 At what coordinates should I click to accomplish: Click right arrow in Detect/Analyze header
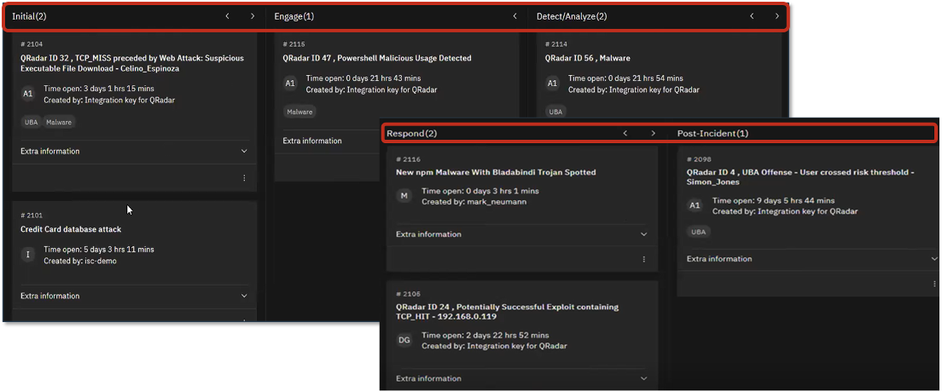click(776, 16)
